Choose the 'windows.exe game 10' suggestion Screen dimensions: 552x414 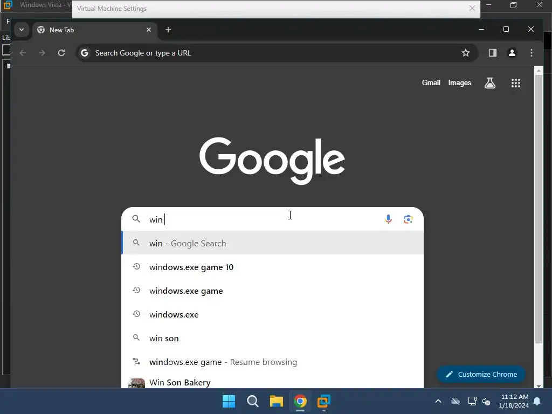pos(272,267)
